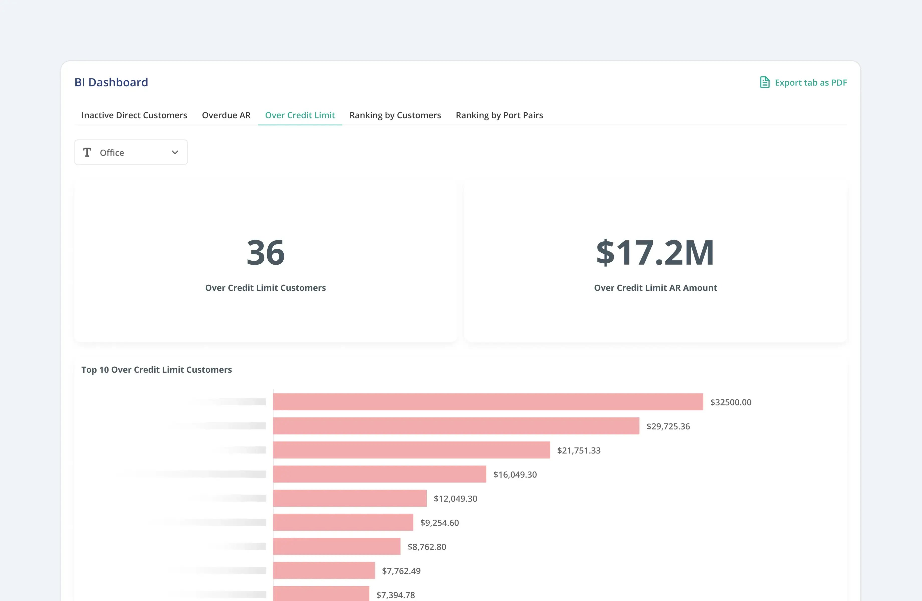Click the $16,049.30 value label on the chart
Screen dimensions: 922x601
point(515,474)
